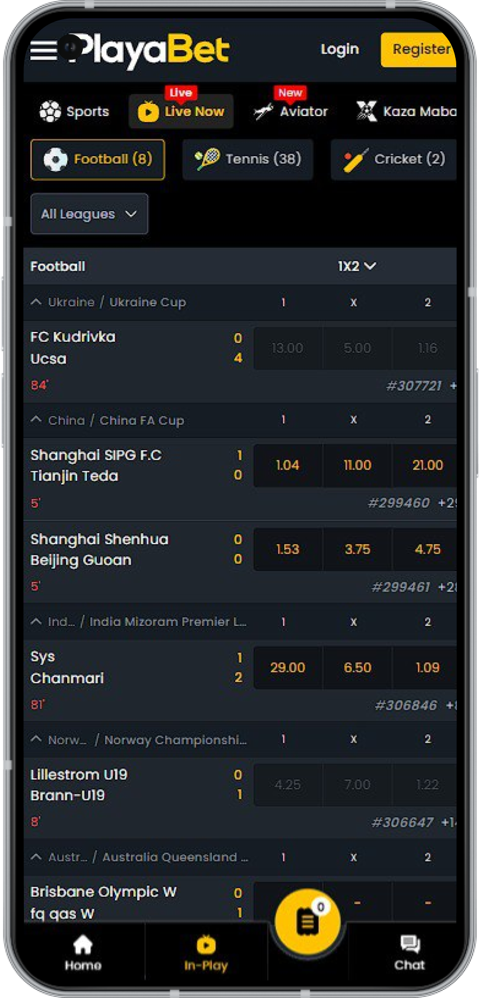Collapse the Ukraine Cup section
Image resolution: width=479 pixels, height=998 pixels.
click(35, 302)
